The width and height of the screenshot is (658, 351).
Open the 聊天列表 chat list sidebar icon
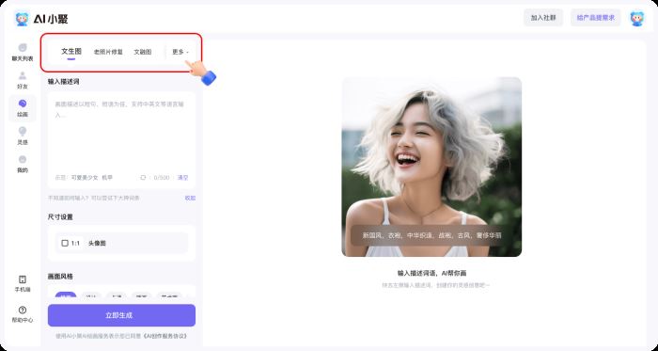(x=23, y=53)
